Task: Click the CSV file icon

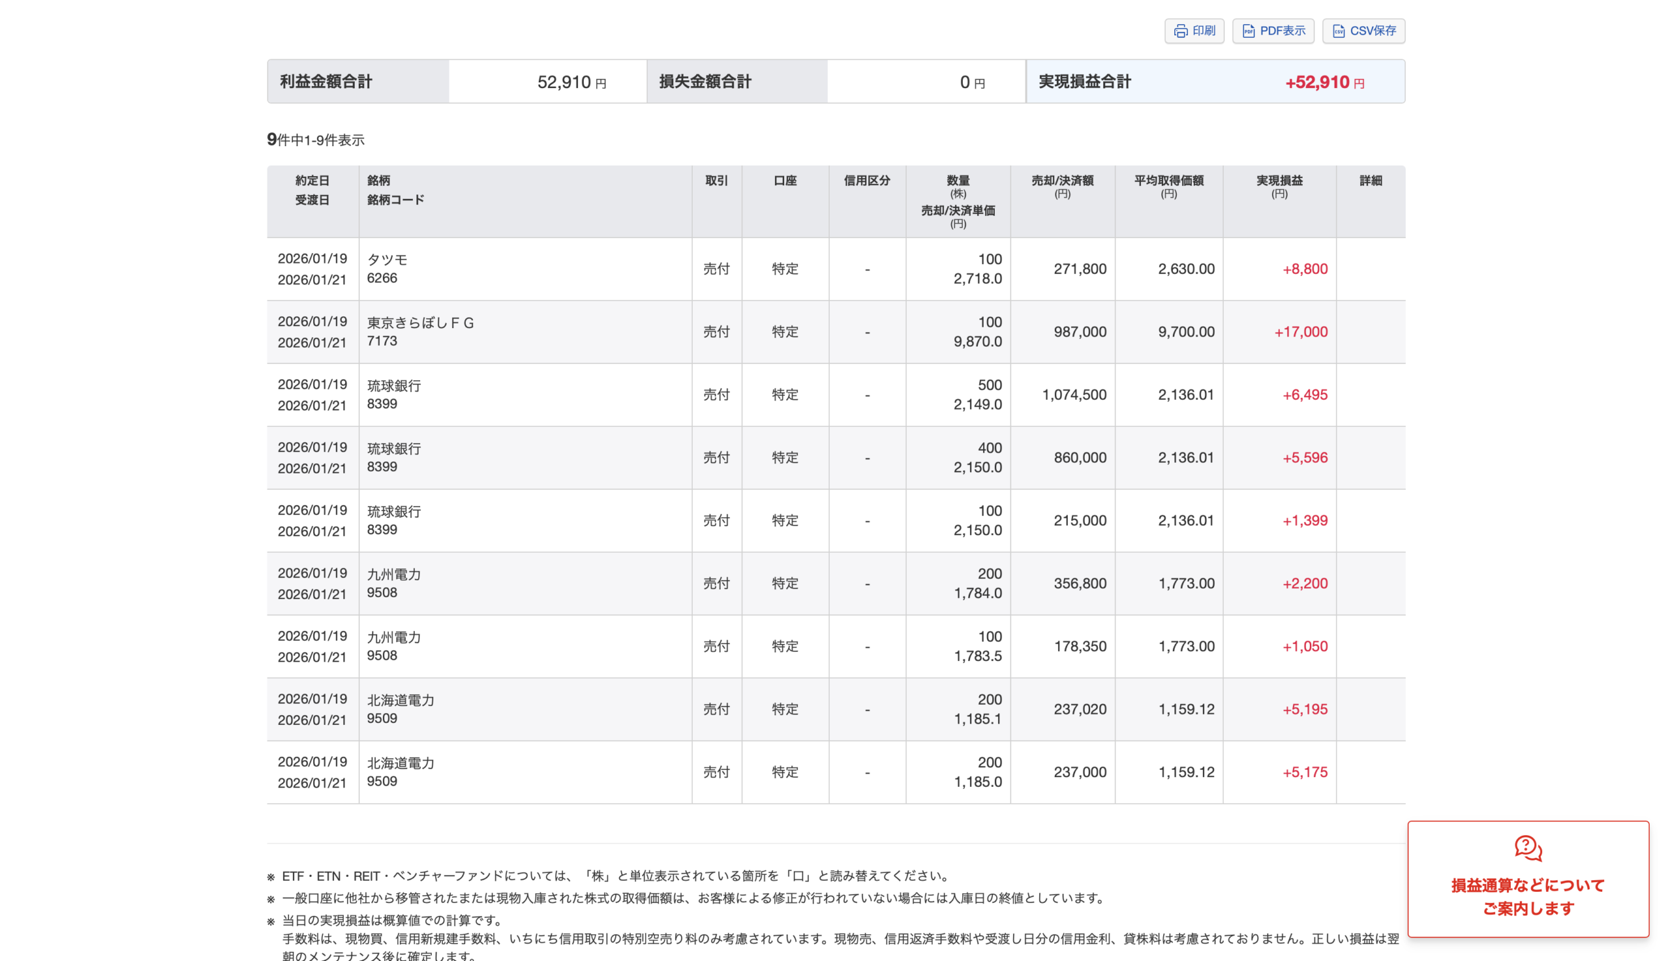Action: tap(1338, 31)
